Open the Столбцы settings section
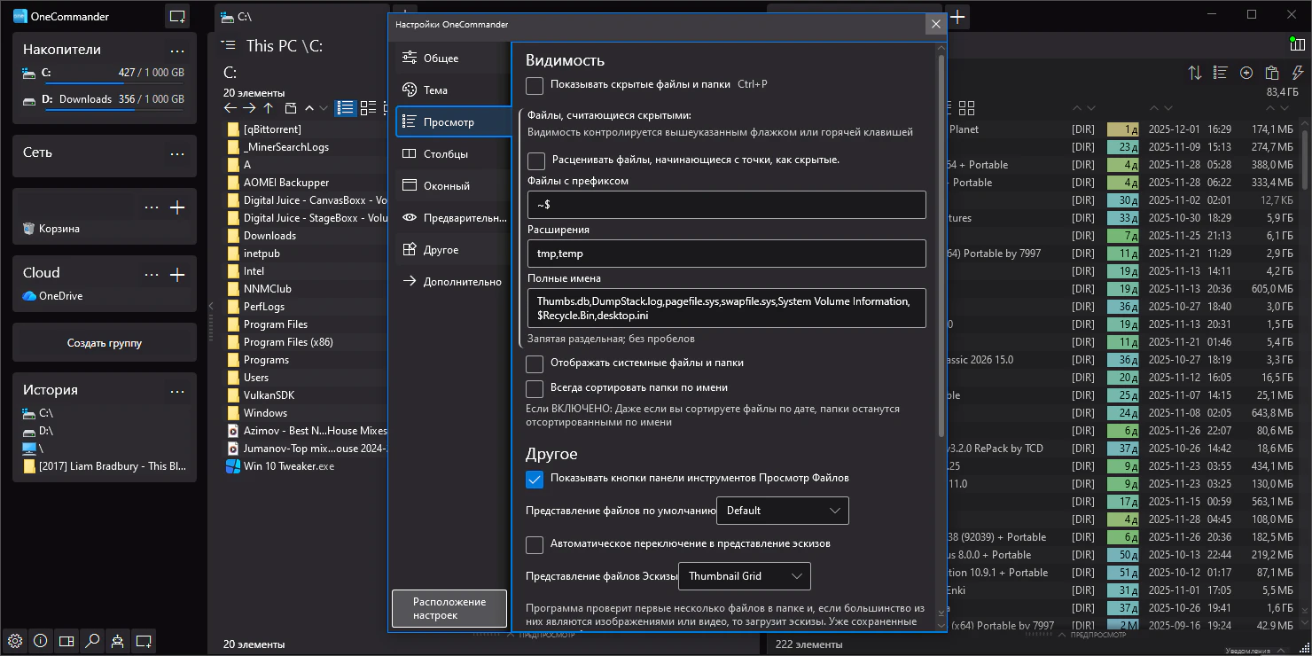The height and width of the screenshot is (656, 1312). coord(445,154)
